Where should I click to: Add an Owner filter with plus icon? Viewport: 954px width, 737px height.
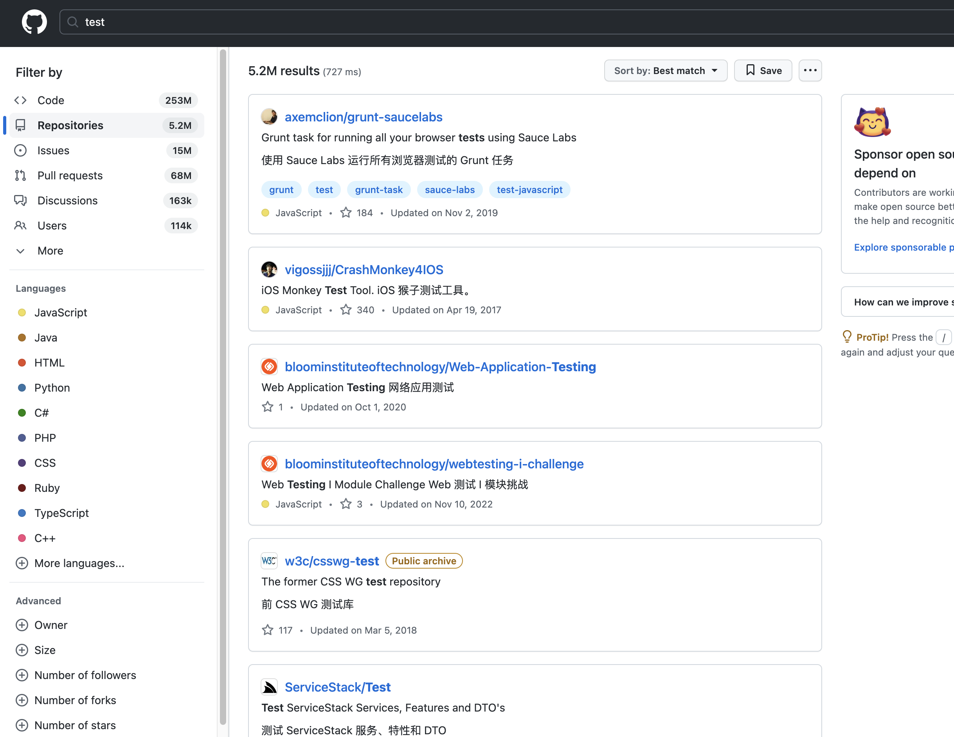pyautogui.click(x=22, y=625)
